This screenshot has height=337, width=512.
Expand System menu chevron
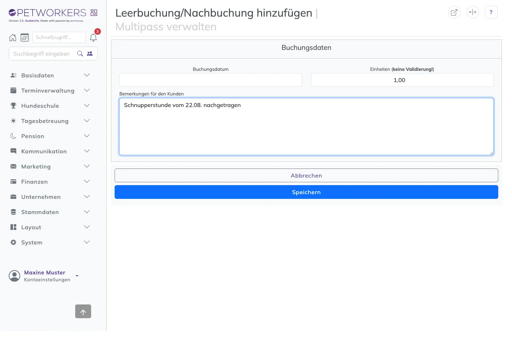(x=87, y=242)
